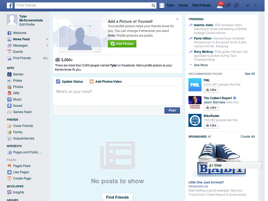Open Tyler profile in the top bar

pos(167,5)
